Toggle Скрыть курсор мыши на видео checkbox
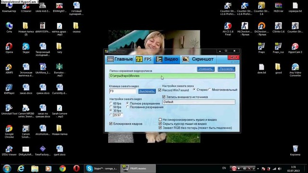This screenshot has height=173, width=308. [x=160, y=124]
